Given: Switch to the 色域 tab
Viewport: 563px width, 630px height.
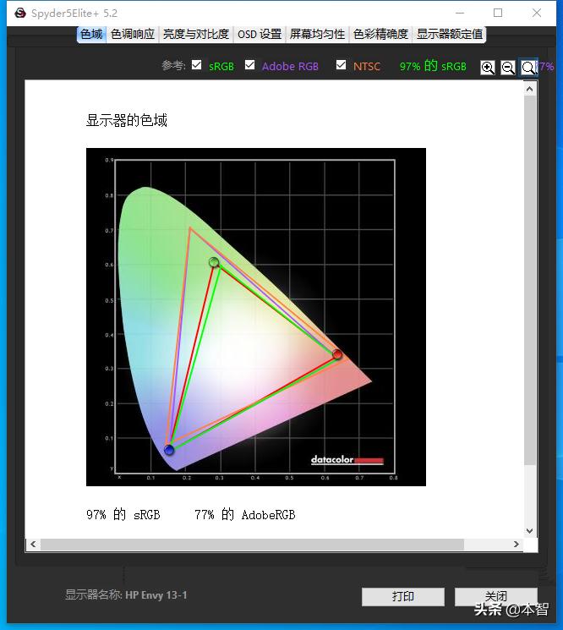Looking at the screenshot, I should coord(91,34).
